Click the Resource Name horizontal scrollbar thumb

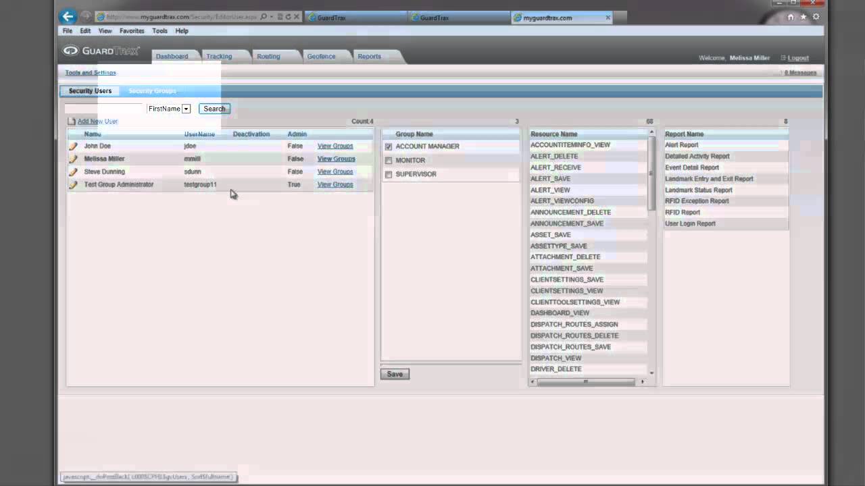point(586,382)
